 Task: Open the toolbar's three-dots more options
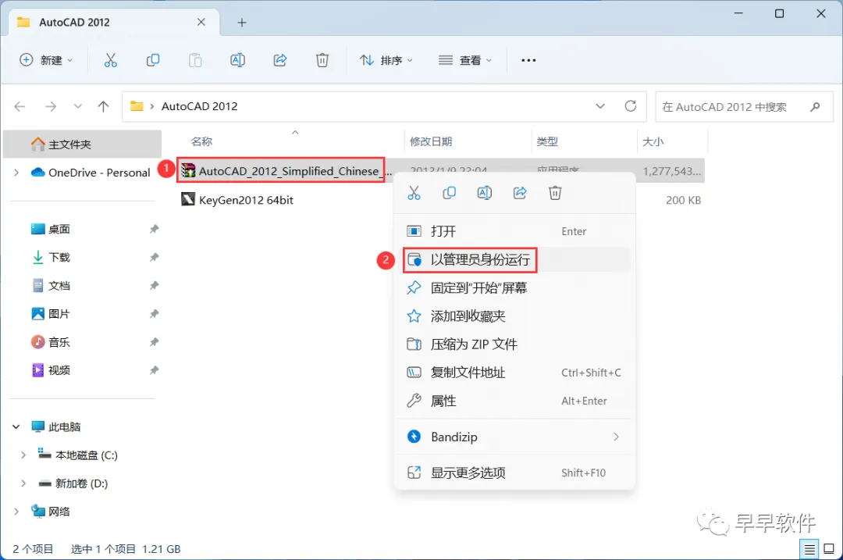(x=528, y=60)
